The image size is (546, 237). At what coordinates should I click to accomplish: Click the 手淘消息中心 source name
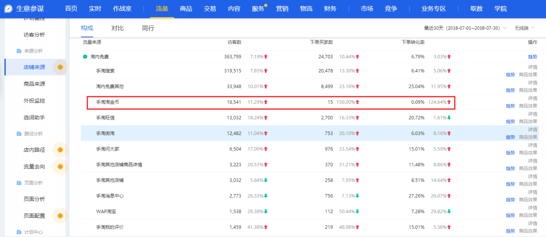[x=110, y=196]
